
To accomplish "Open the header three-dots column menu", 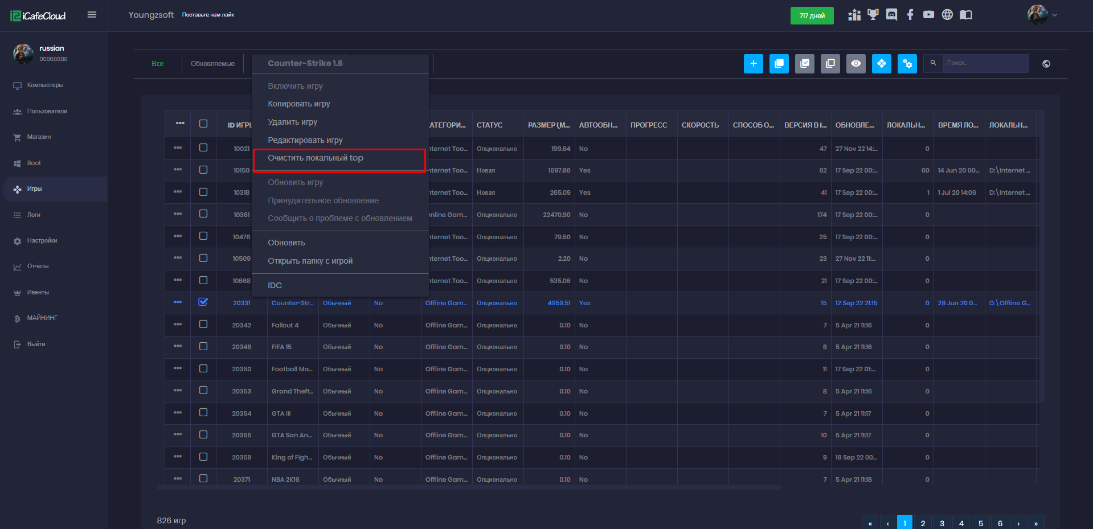I will pos(180,124).
